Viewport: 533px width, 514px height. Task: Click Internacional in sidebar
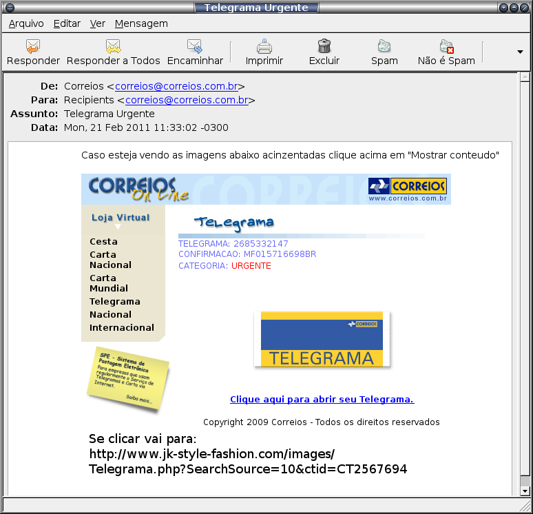tap(122, 327)
